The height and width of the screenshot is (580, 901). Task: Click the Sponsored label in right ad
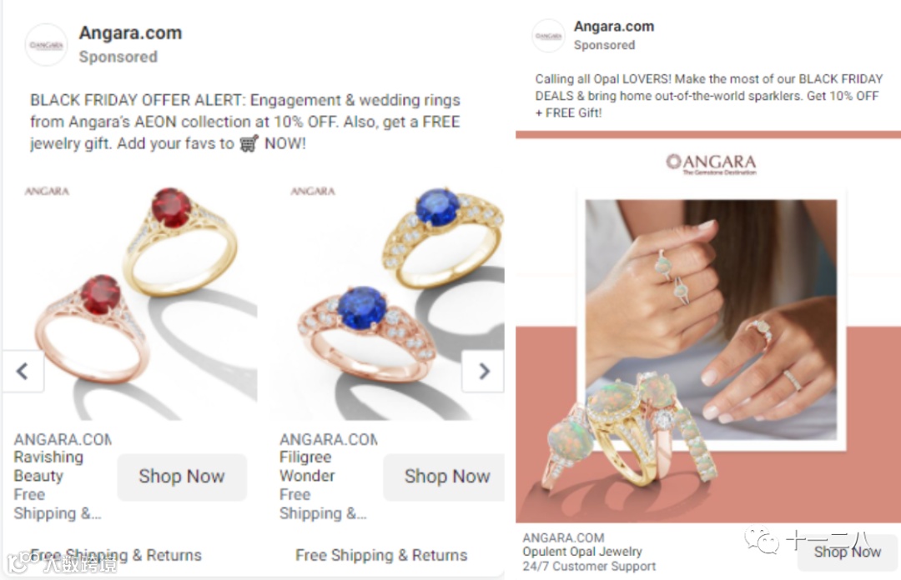[x=604, y=45]
